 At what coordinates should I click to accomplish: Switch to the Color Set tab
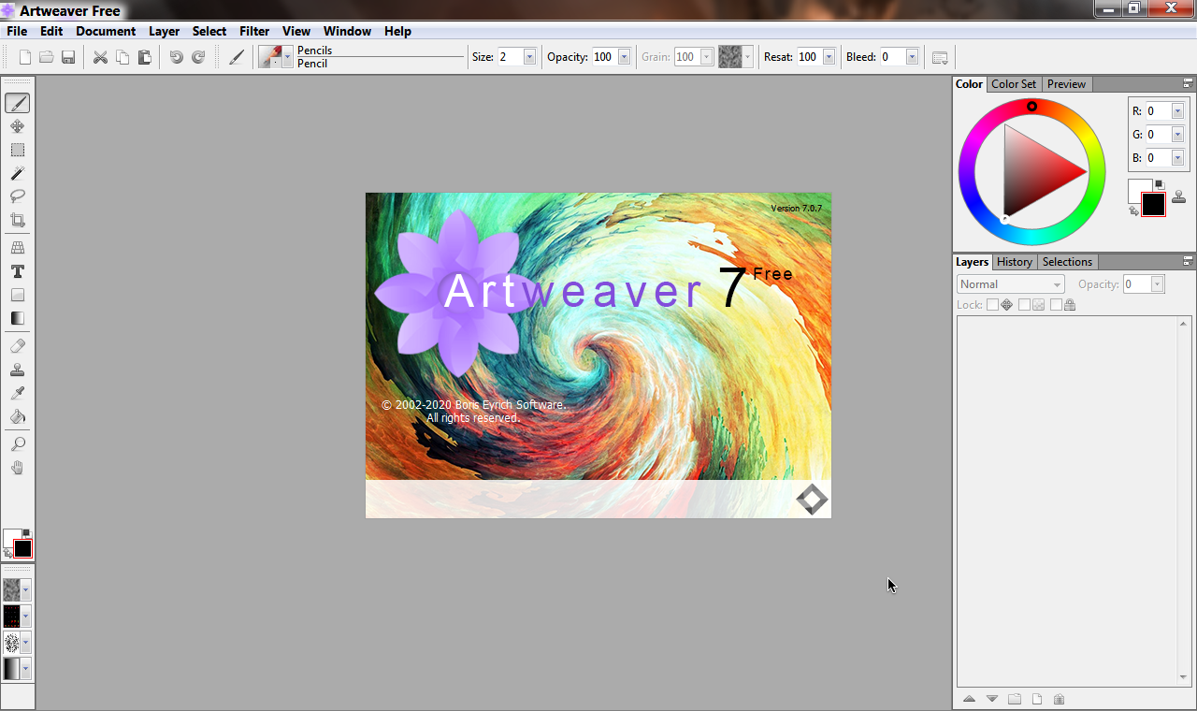coord(1014,84)
